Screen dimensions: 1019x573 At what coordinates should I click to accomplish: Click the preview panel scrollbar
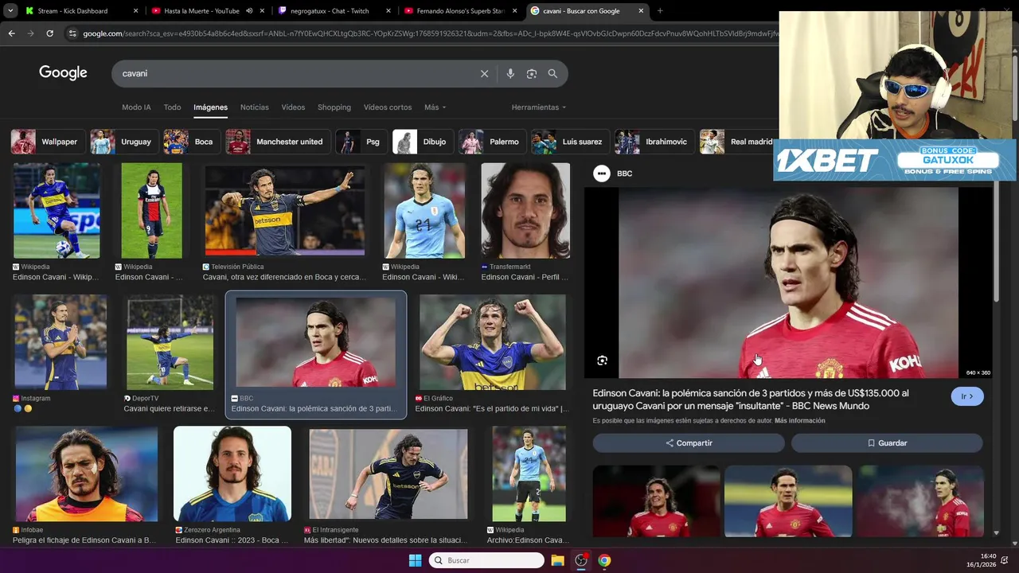[x=996, y=243]
